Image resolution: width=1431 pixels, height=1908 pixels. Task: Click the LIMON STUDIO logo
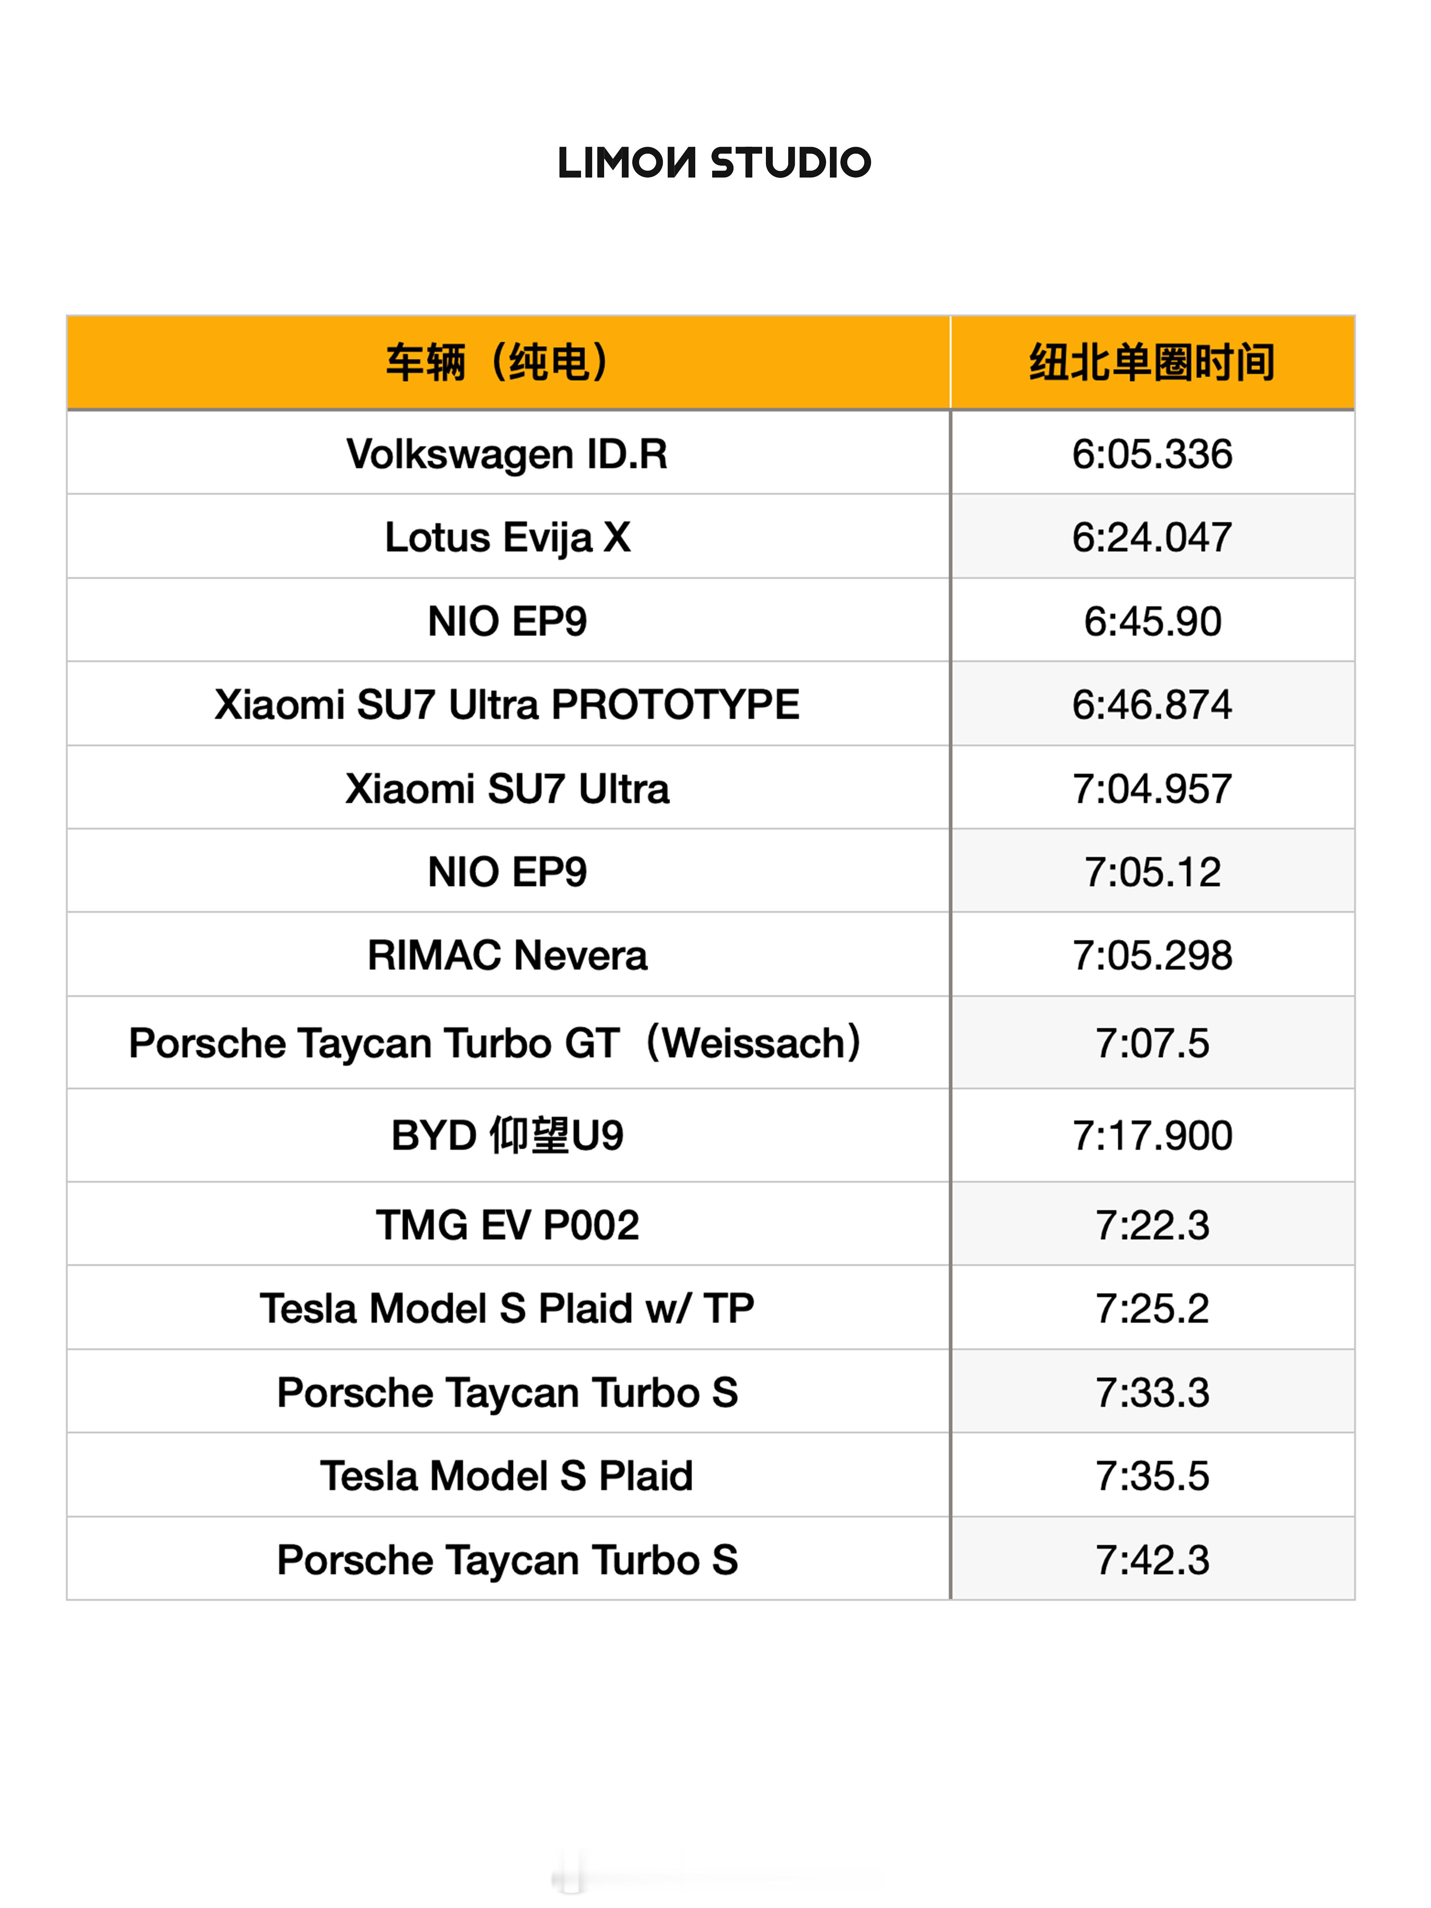point(714,162)
